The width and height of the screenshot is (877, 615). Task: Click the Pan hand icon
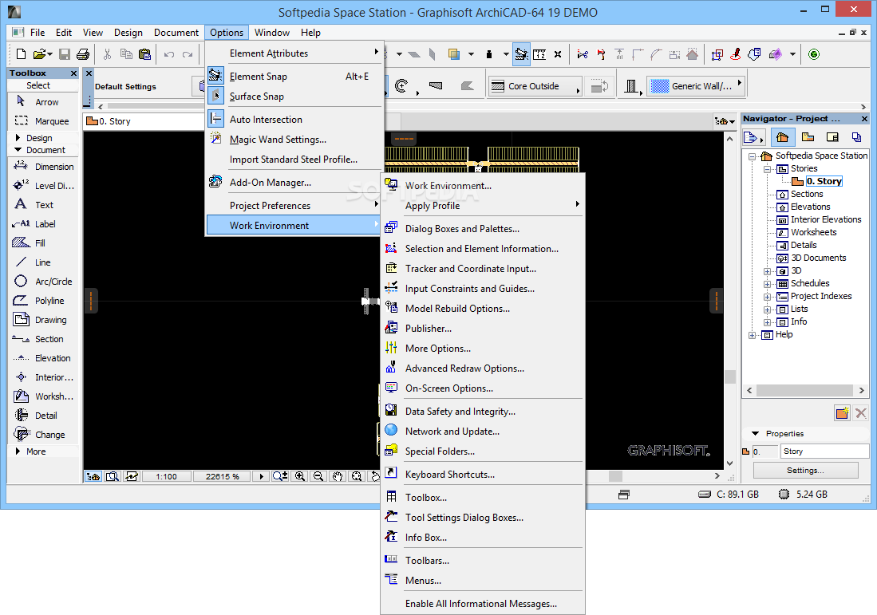(x=338, y=476)
